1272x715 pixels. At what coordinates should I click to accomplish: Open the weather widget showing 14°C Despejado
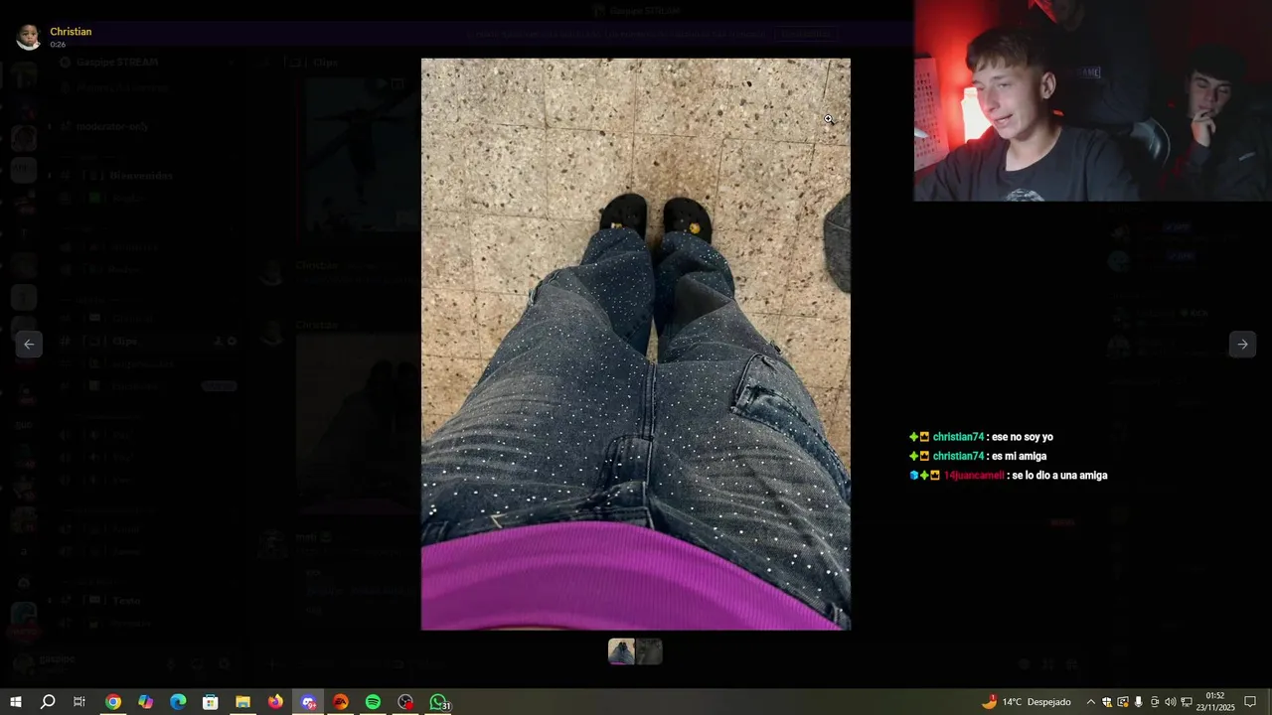pos(1026,702)
